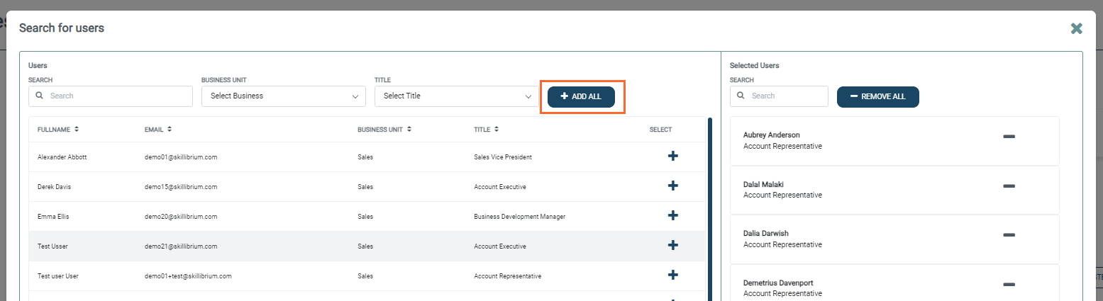Viewport: 1103px width, 301px height.
Task: Remove Demetrius Davenport using minus icon
Action: pyautogui.click(x=1009, y=285)
